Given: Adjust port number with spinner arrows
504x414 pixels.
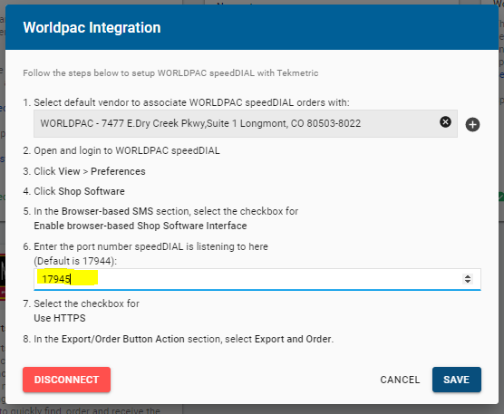Looking at the screenshot, I should [x=468, y=279].
